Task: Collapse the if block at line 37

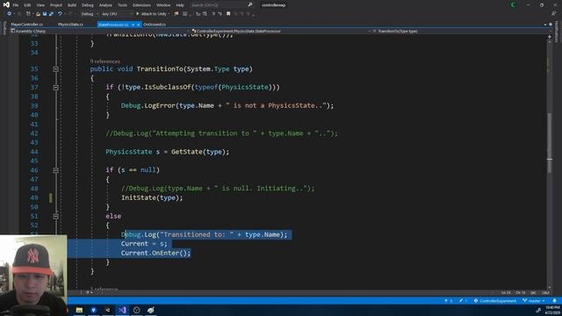Action: pos(55,88)
